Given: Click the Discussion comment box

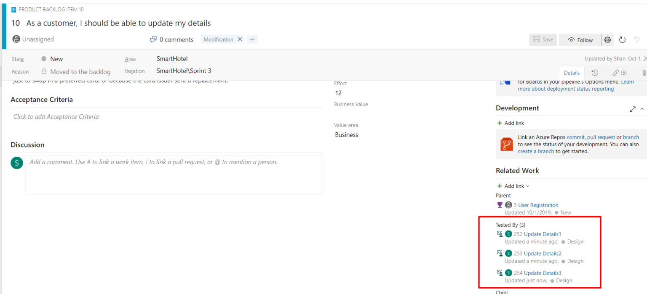Looking at the screenshot, I should click(174, 174).
